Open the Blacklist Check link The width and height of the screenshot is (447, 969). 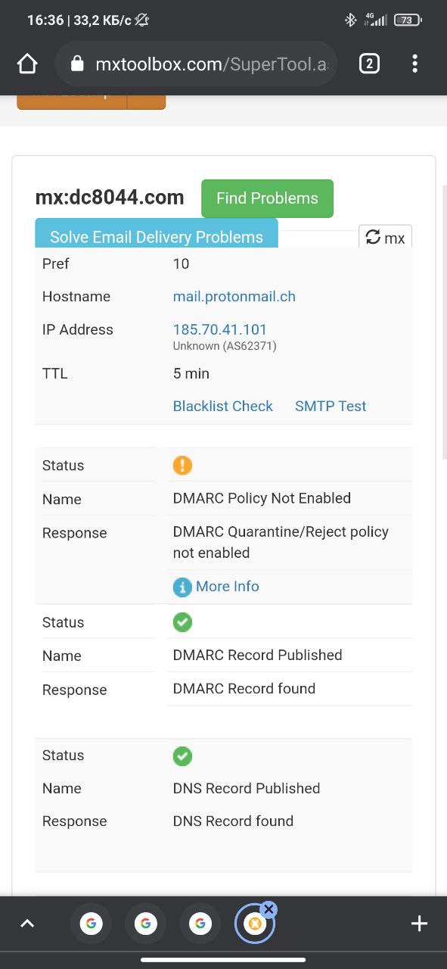click(x=223, y=406)
